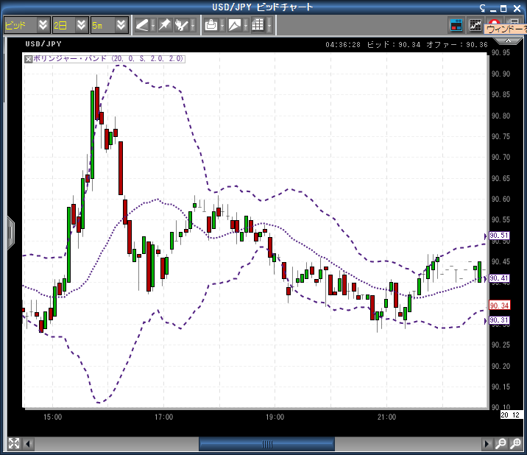527x455 pixels.
Task: Click the line chart window icon
Action: (x=475, y=25)
